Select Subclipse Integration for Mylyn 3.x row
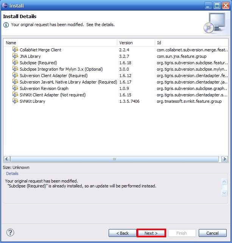The height and width of the screenshot is (243, 232). tap(61, 69)
